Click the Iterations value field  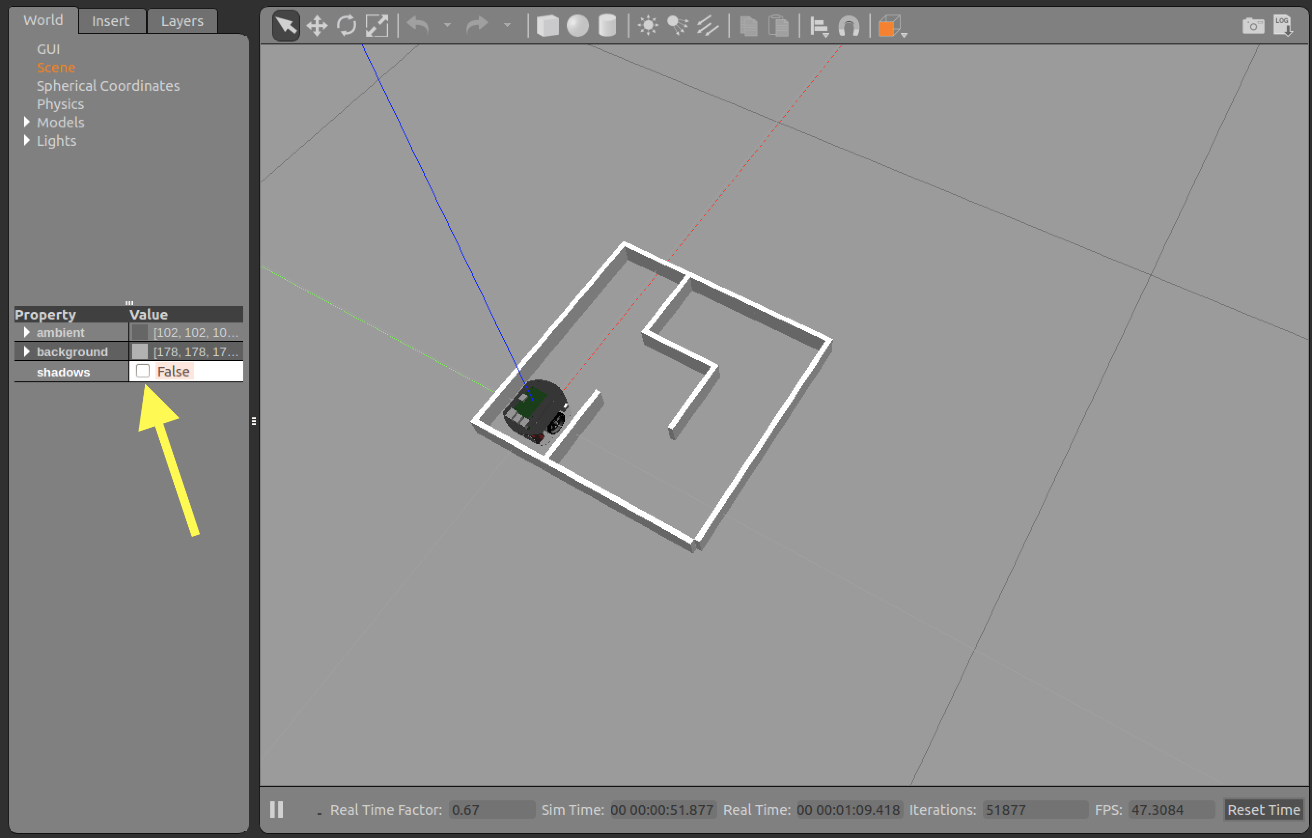[1035, 810]
